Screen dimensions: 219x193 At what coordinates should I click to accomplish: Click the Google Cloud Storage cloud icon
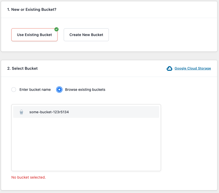point(169,68)
